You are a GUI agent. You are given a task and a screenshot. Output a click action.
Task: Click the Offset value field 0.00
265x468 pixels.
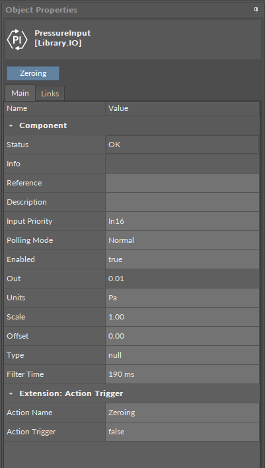182,336
